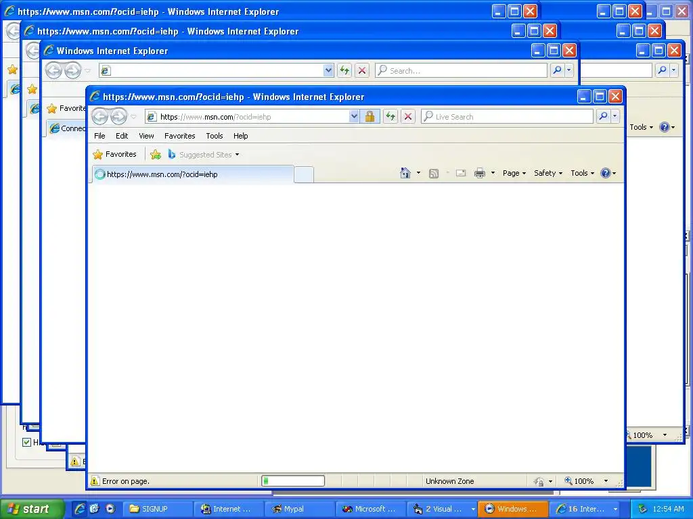Open the 2 Visual... grouped taskbar button
This screenshot has height=519, width=693.
[442, 509]
